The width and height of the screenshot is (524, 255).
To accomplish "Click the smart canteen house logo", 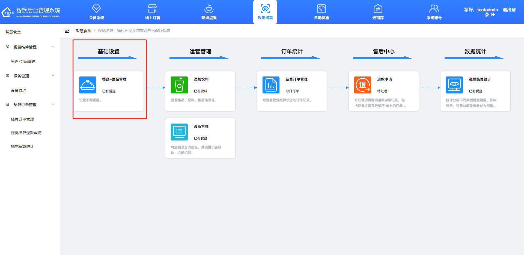I will pos(7,12).
